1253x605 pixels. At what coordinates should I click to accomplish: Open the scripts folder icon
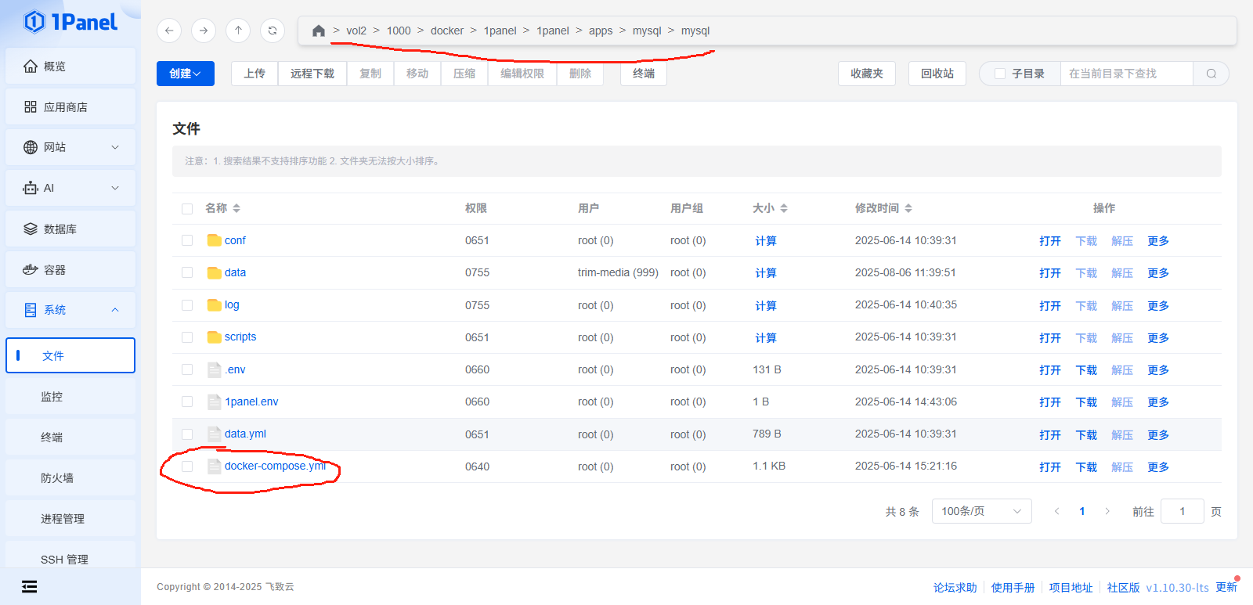214,337
